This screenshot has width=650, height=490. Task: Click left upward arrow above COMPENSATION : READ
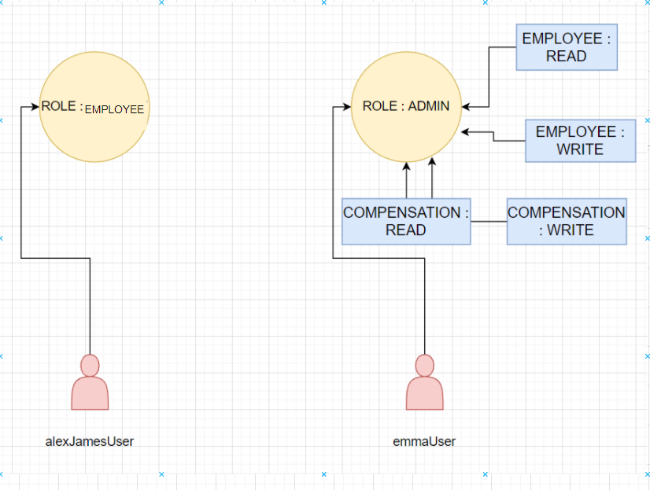click(407, 181)
